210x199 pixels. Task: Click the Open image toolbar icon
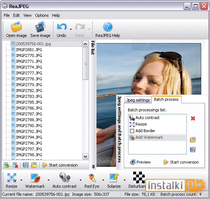(16, 27)
